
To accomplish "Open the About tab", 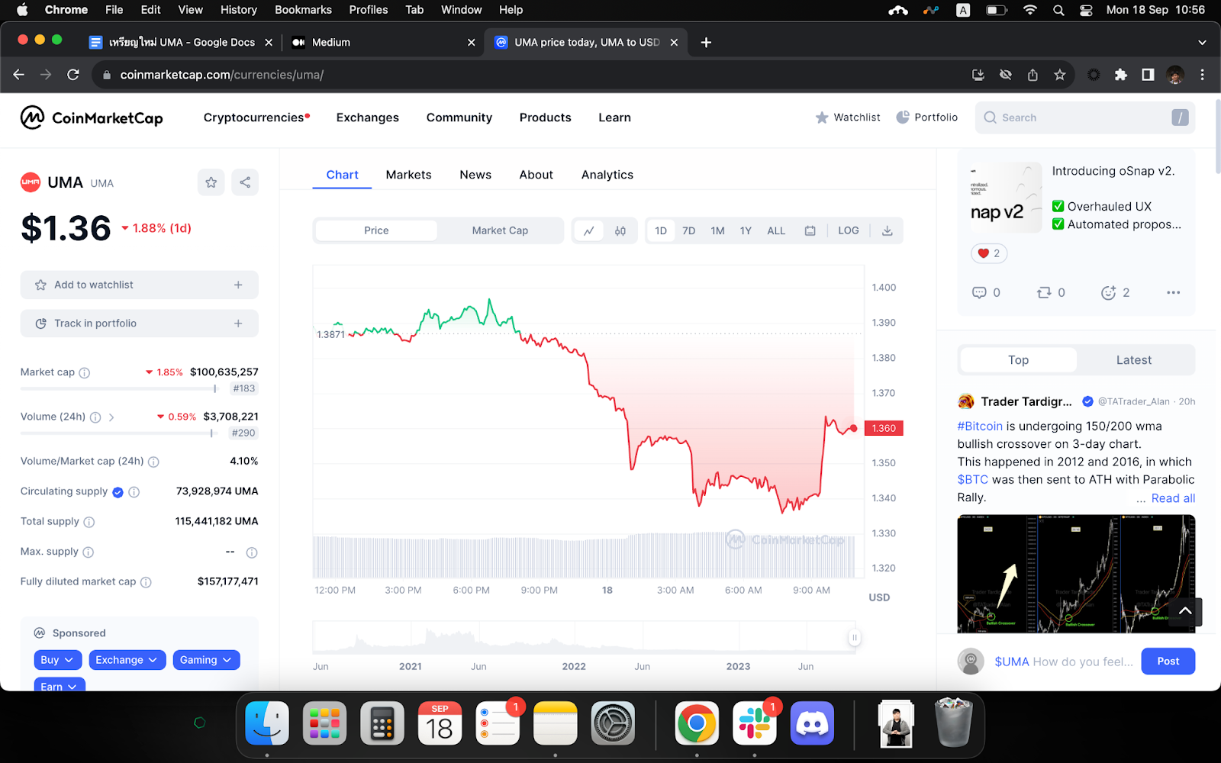I will pyautogui.click(x=536, y=175).
